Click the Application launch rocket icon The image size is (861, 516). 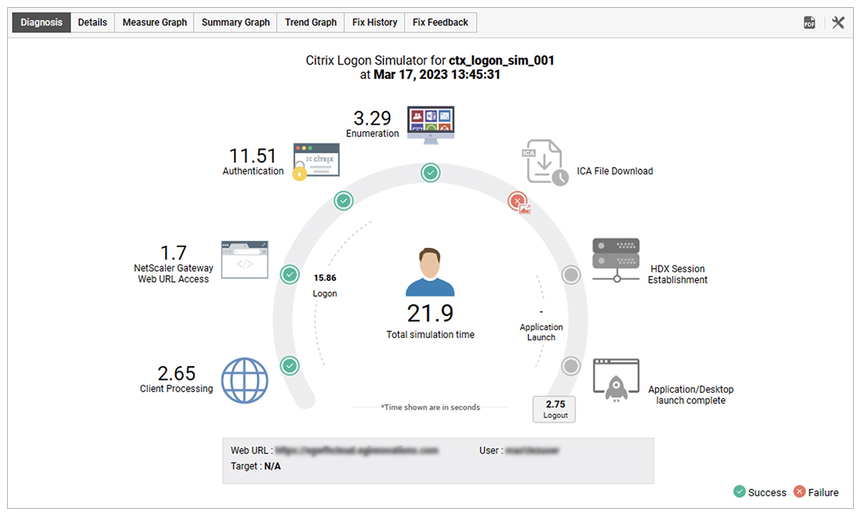[x=617, y=381]
